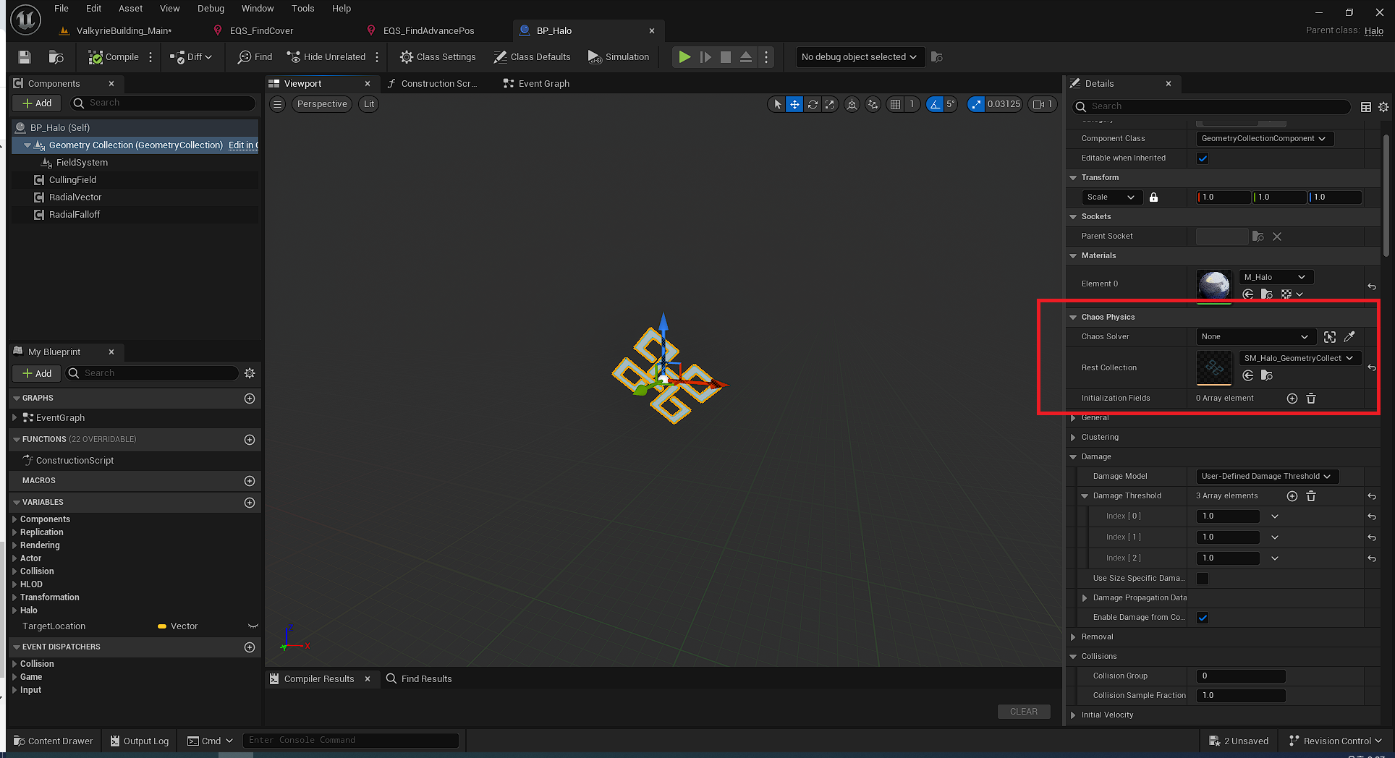
Task: Open Class Settings
Action: 438,57
